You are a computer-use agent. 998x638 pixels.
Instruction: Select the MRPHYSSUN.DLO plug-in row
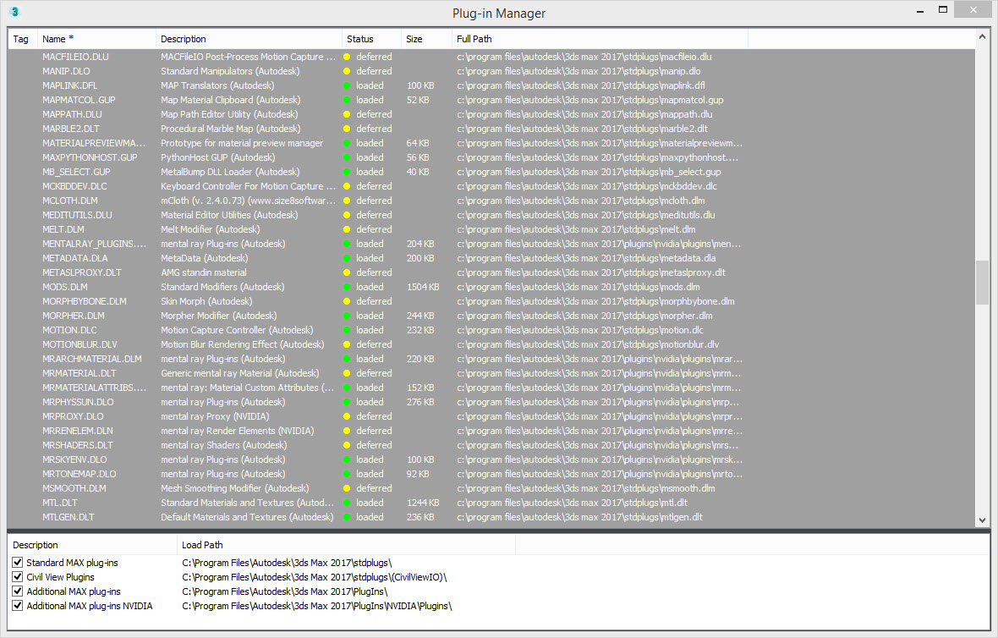click(x=491, y=403)
